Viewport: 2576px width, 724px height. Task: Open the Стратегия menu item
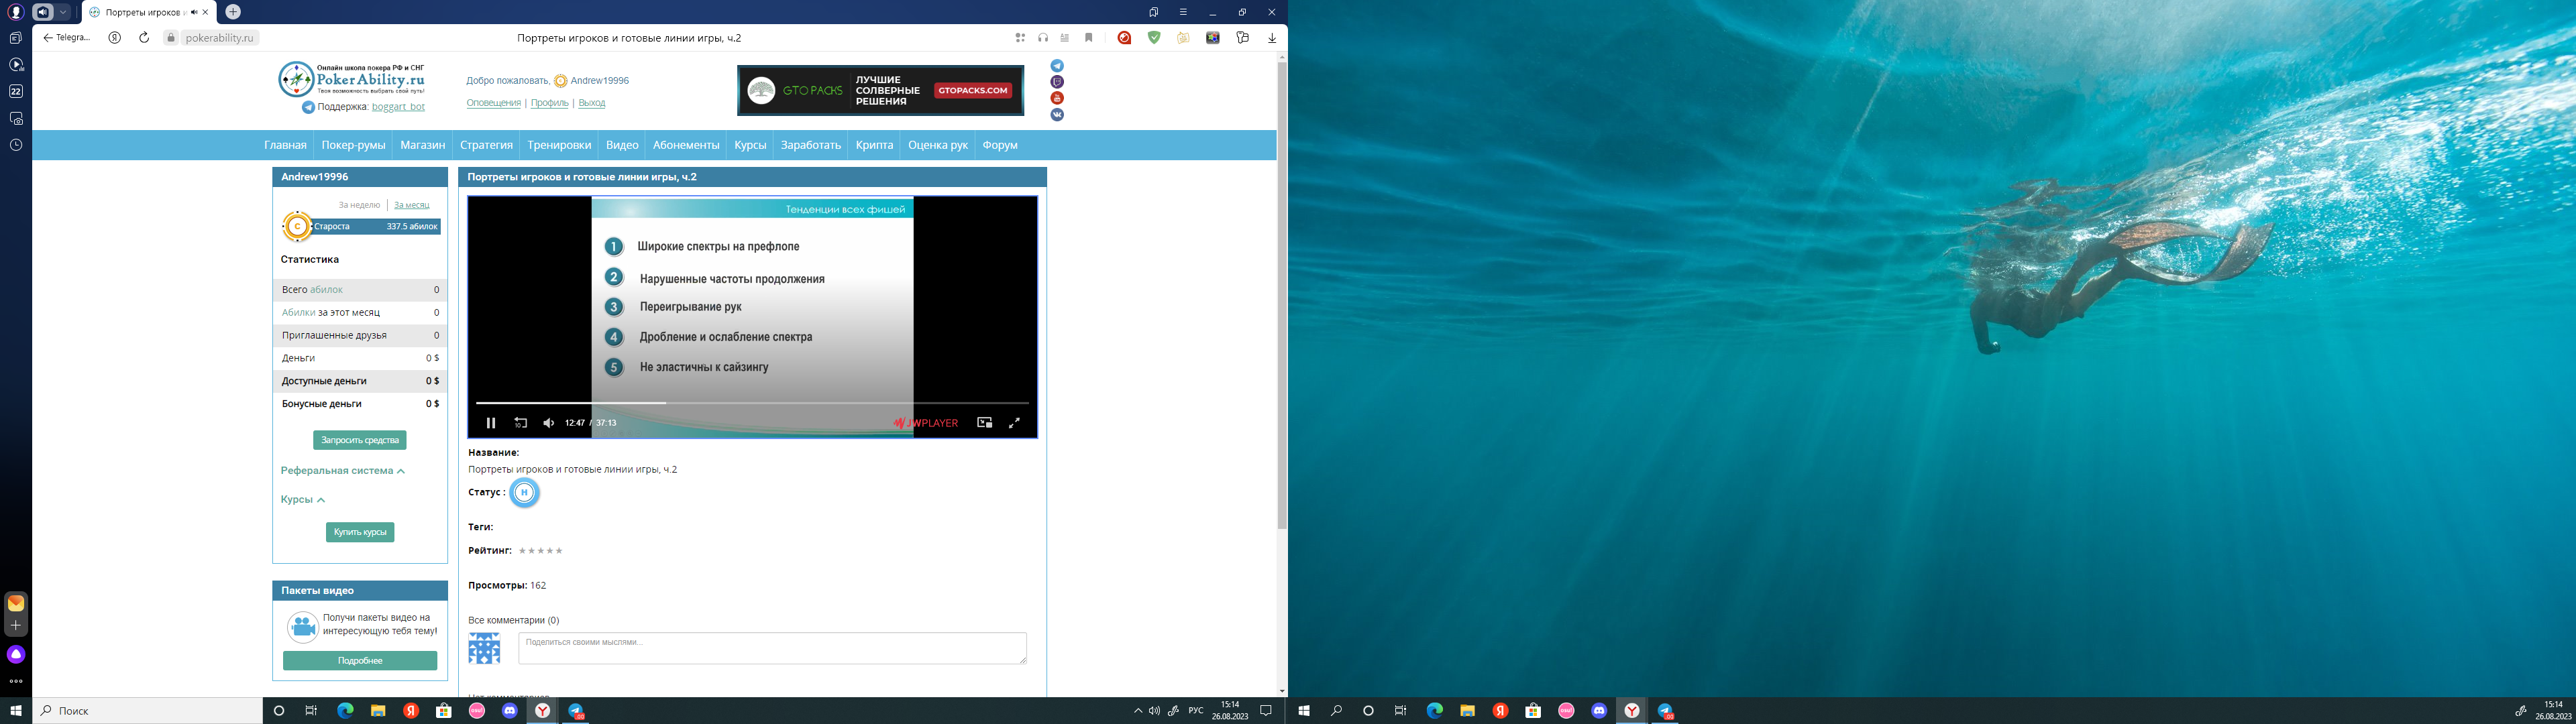tap(486, 145)
